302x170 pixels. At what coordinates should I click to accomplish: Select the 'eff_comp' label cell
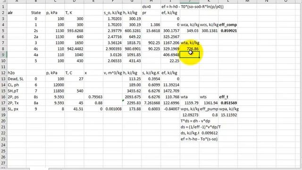point(228,25)
